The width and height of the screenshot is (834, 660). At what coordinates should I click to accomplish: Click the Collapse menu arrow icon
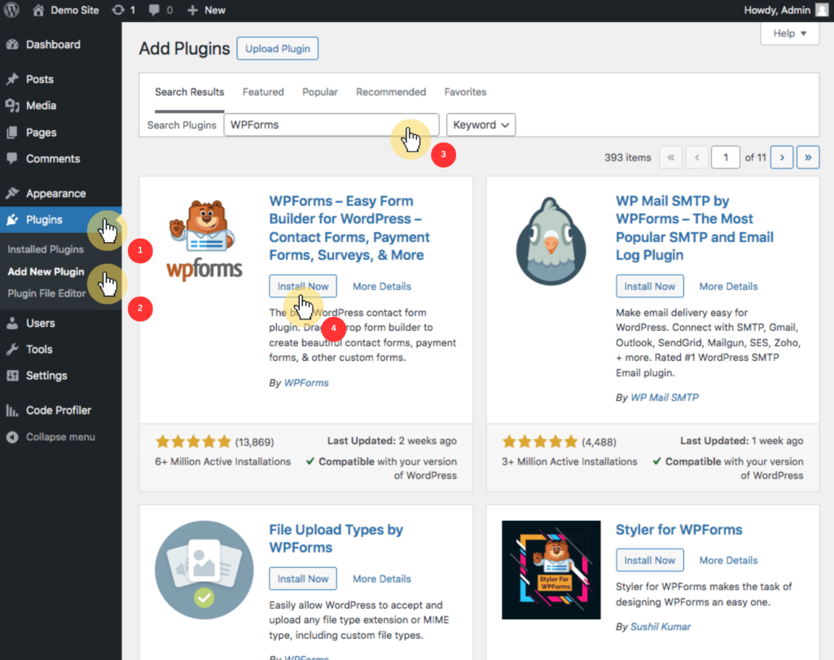(x=12, y=437)
